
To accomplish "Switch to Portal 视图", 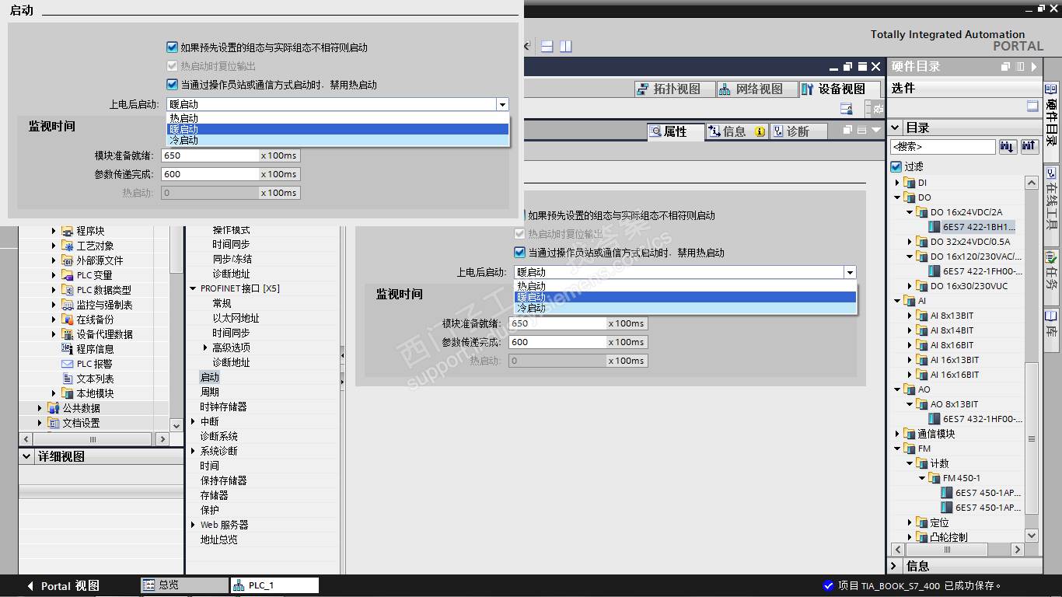I will point(63,586).
